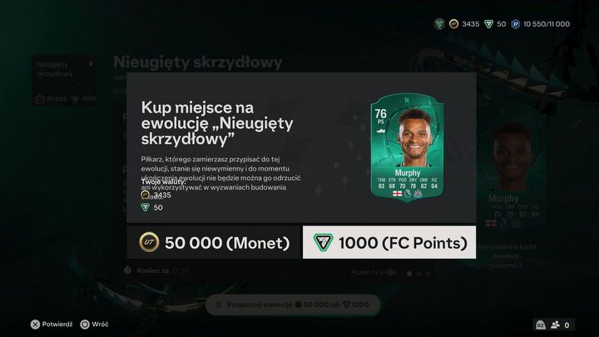
Task: Open the Murphy 76 player card
Action: [x=407, y=148]
